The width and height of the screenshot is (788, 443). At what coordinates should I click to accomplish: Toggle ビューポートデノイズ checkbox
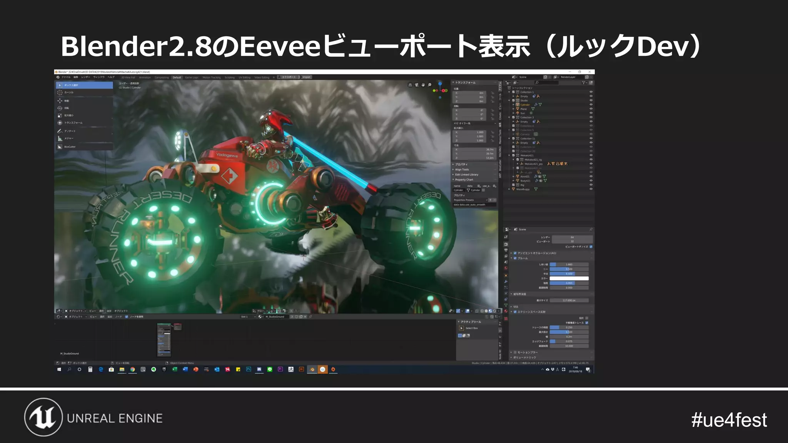pos(591,246)
